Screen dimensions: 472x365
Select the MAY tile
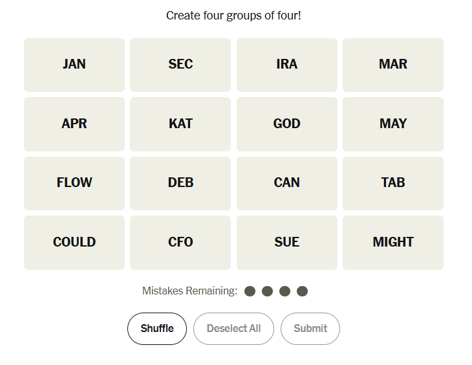392,124
